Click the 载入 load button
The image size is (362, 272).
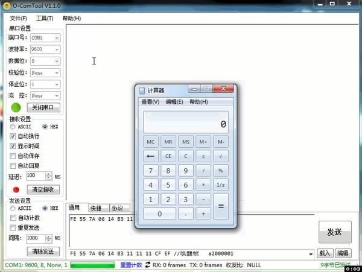pyautogui.click(x=325, y=253)
